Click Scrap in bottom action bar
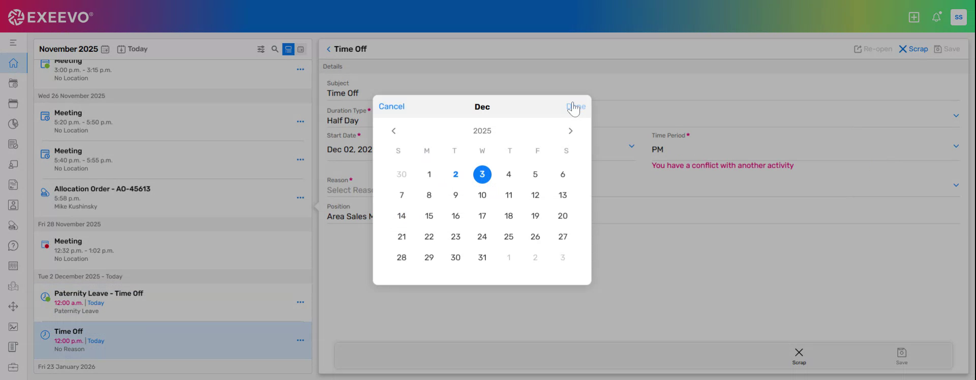 tap(799, 356)
